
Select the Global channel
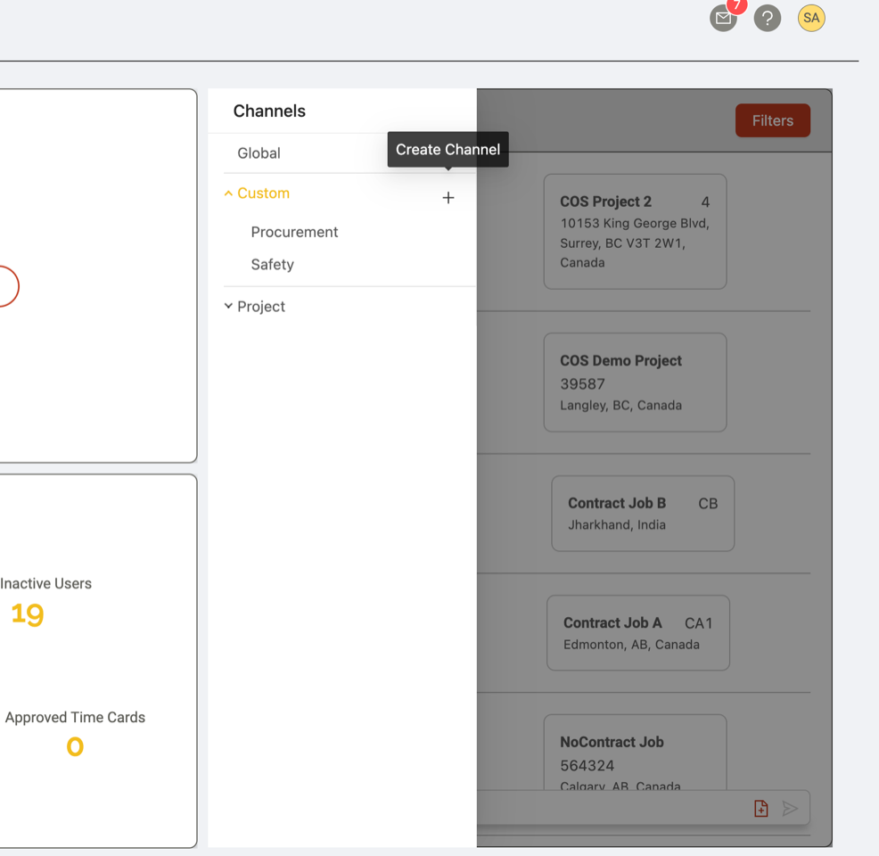point(259,153)
